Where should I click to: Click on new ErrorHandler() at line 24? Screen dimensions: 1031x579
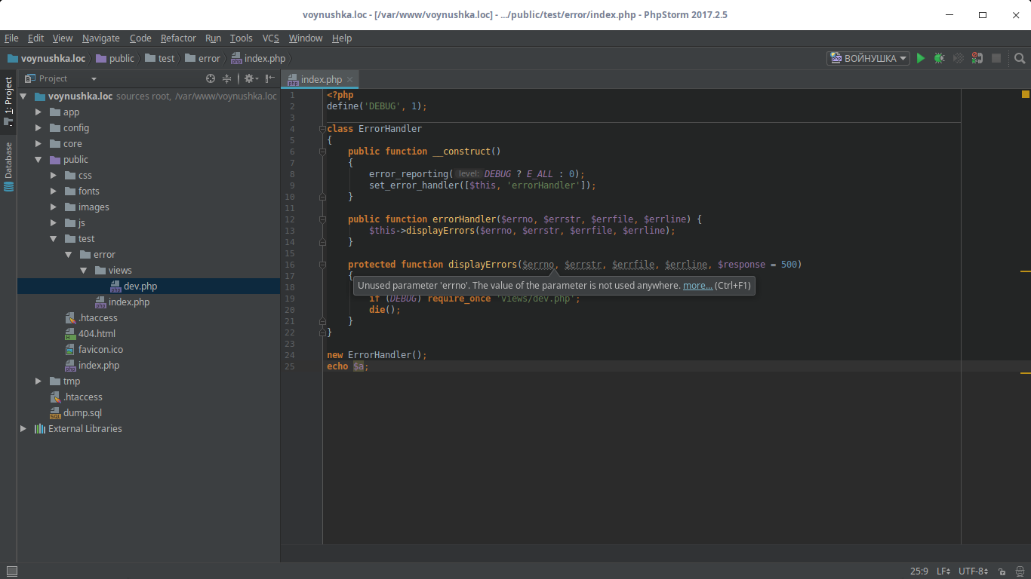click(x=377, y=355)
